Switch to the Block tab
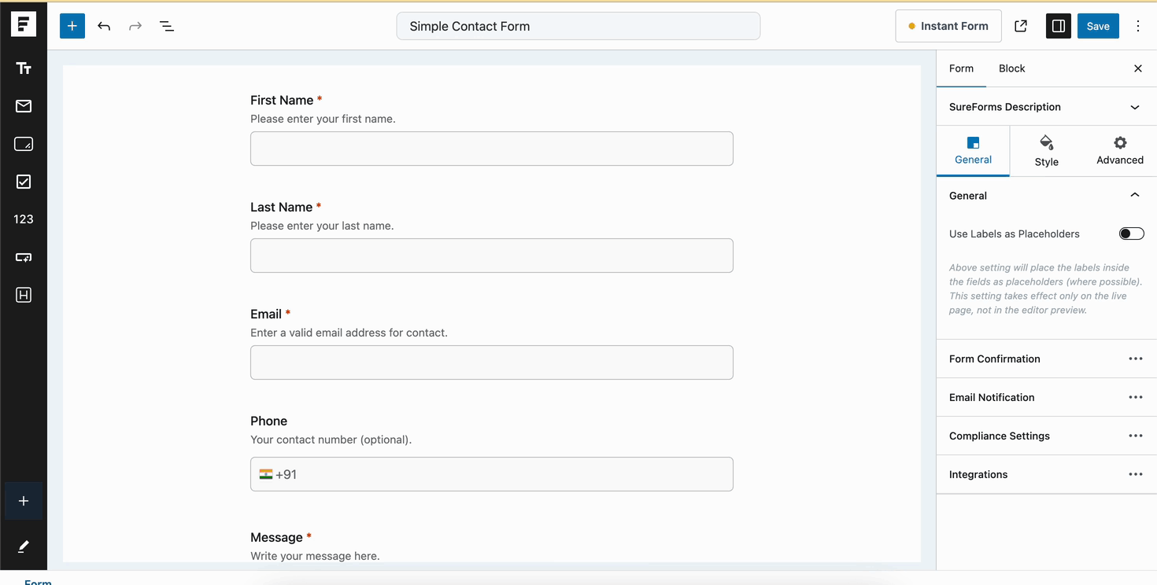This screenshot has width=1157, height=585. [x=1011, y=68]
